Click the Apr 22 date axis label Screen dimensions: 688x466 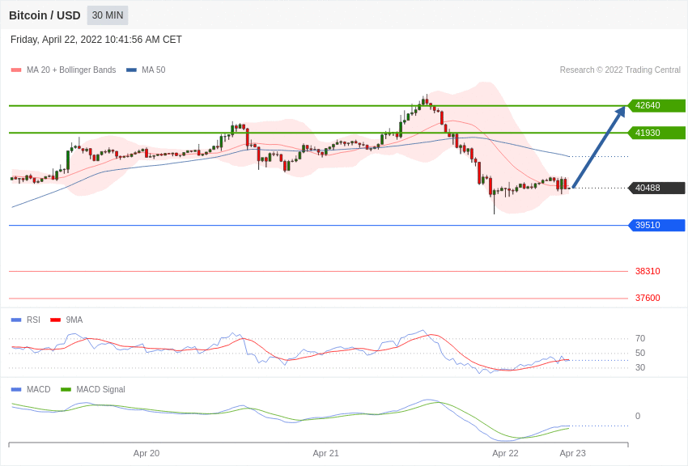(x=505, y=453)
